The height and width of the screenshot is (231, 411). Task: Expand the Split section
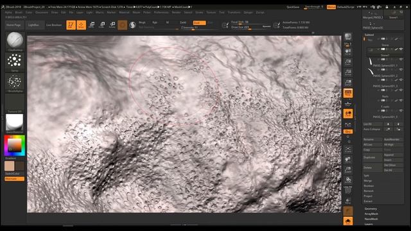point(367,176)
